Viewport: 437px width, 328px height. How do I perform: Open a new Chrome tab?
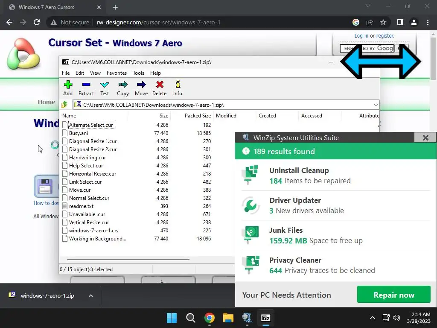coord(115,7)
